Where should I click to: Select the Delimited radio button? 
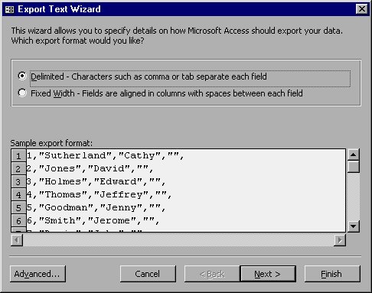click(x=22, y=76)
